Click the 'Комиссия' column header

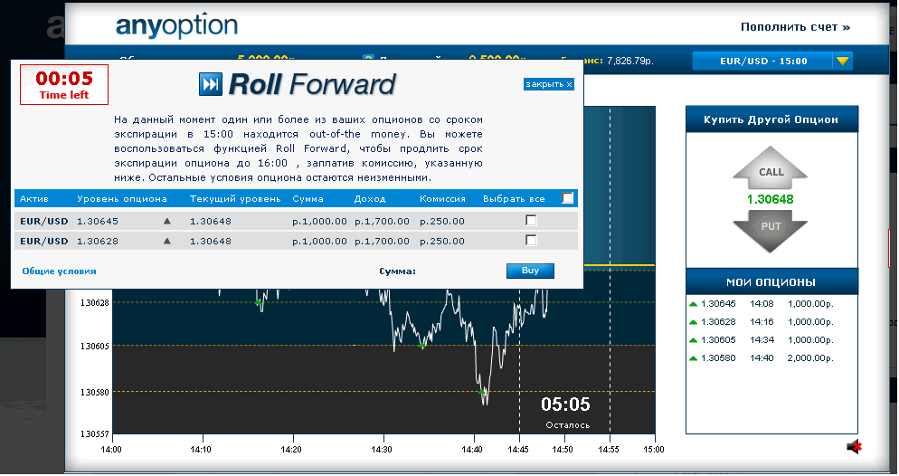point(442,199)
